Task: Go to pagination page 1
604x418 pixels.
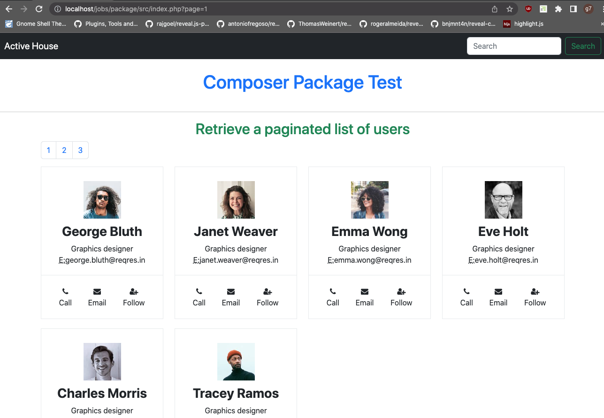Action: coord(49,150)
